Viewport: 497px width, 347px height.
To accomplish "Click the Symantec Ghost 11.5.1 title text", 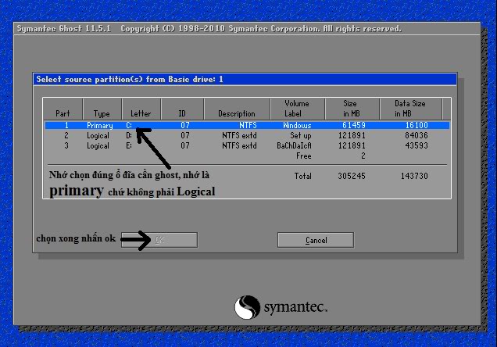I will (64, 28).
